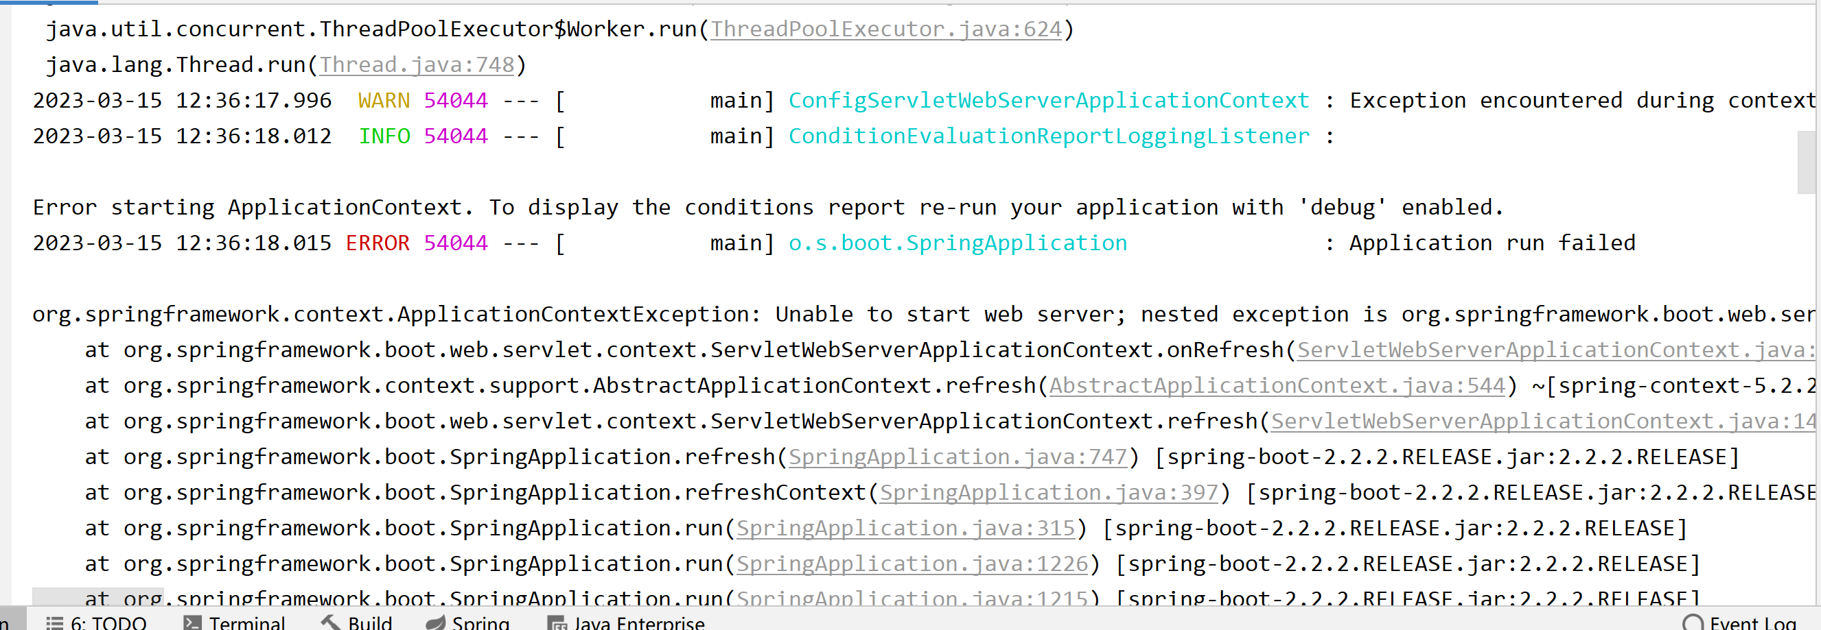This screenshot has height=630, width=1821.
Task: Open the Terminal tool window icon
Action: click(192, 623)
